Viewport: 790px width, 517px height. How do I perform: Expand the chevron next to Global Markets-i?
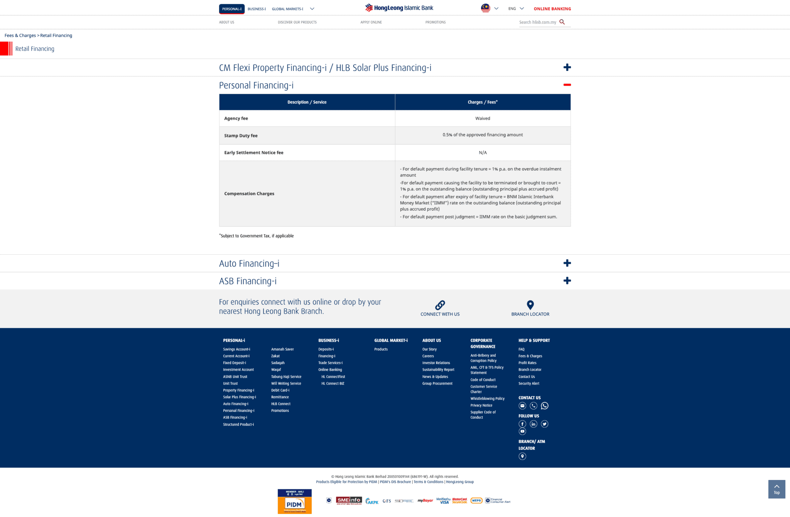312,9
